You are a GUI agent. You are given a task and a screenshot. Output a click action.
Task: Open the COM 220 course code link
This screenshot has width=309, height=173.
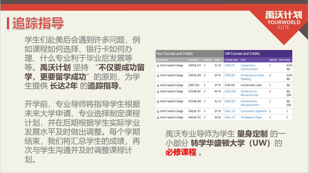coord(230,75)
